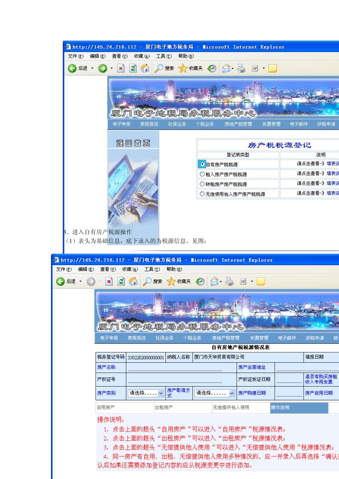The height and width of the screenshot is (479, 339).
Task: Click the greyed Forward arrow in the lower browser window
Action: pyautogui.click(x=91, y=282)
